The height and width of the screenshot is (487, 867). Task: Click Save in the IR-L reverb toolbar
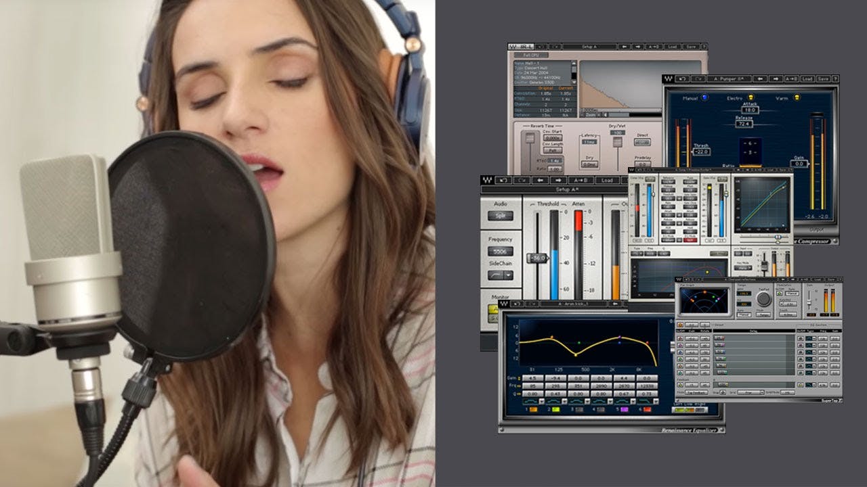click(x=691, y=47)
